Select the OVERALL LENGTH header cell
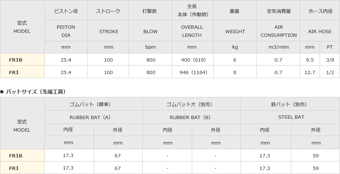Image resolution: width=340 pixels, height=174 pixels. [x=192, y=31]
